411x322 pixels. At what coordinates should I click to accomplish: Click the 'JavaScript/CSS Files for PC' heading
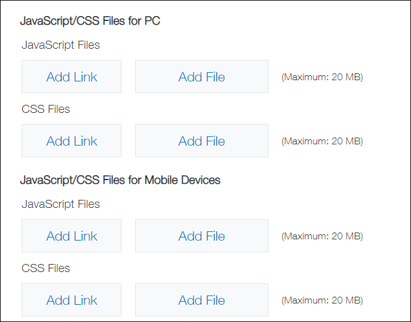90,21
